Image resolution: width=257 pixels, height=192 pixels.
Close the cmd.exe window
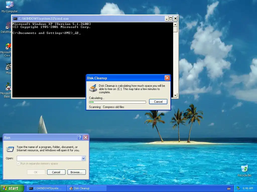point(175,18)
